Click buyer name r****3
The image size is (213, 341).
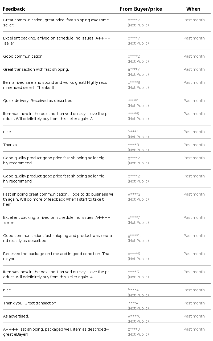click(133, 145)
